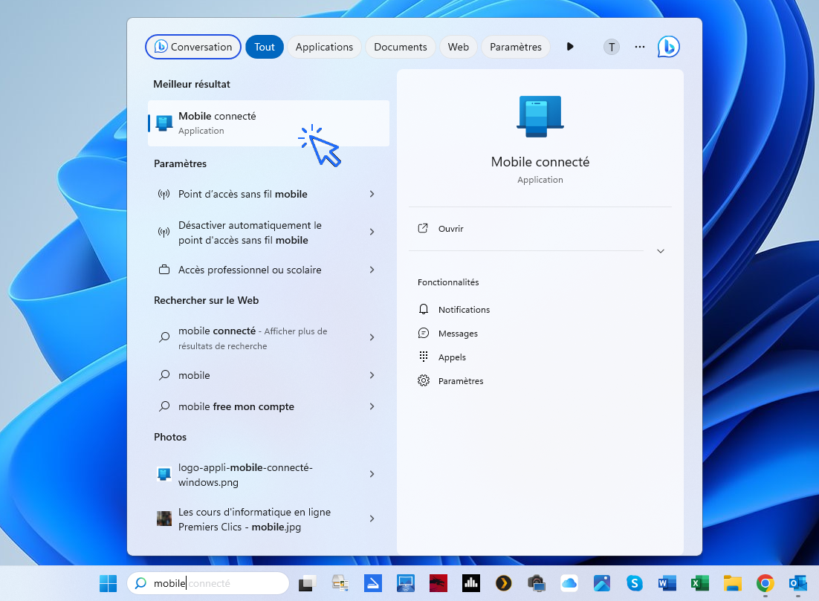
Task: Launch Microsoft Excel from the taskbar
Action: (700, 583)
